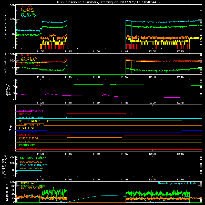
Task: Click the 11:30 tick under the Flags panel
Action: [96, 154]
